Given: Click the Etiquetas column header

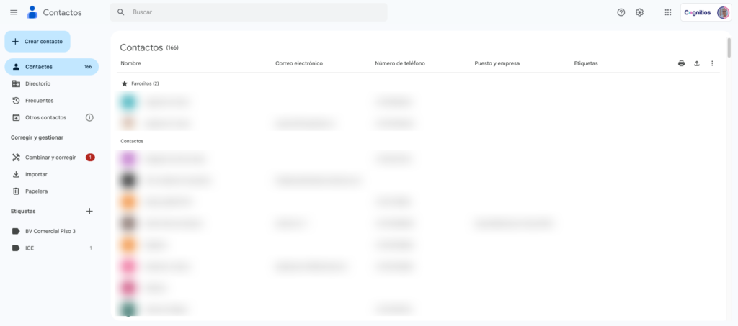Looking at the screenshot, I should 586,63.
